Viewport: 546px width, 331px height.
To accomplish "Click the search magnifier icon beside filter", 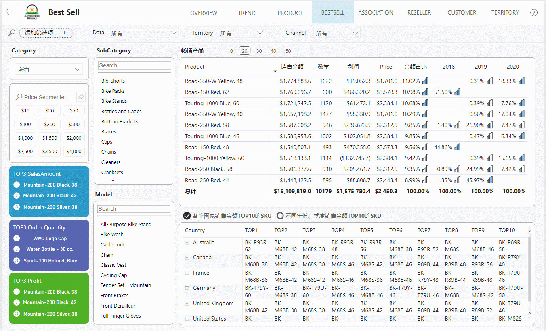I will coord(12,33).
